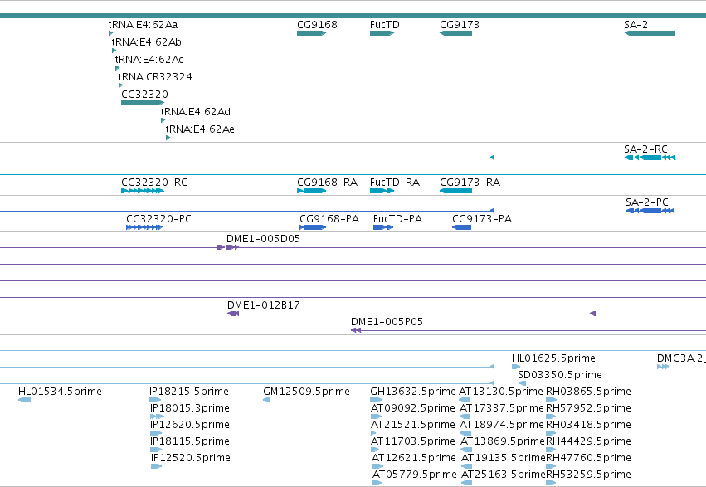Viewport: 706px width, 487px height.
Task: Click the IP12520.5prime EST label
Action: pos(191,458)
